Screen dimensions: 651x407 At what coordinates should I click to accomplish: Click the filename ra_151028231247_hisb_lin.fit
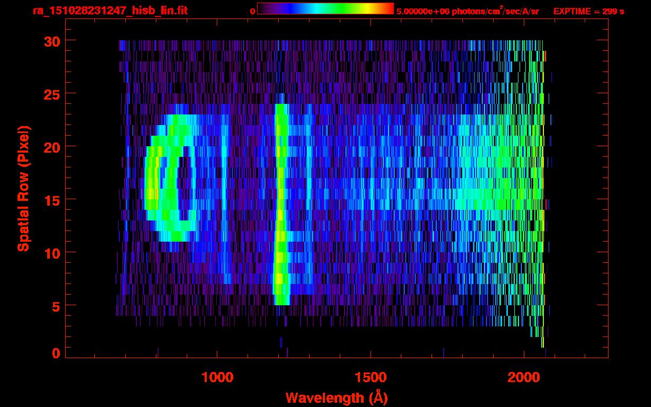(110, 11)
